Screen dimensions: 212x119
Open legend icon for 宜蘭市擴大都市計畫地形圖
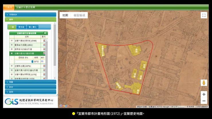pos(44,70)
